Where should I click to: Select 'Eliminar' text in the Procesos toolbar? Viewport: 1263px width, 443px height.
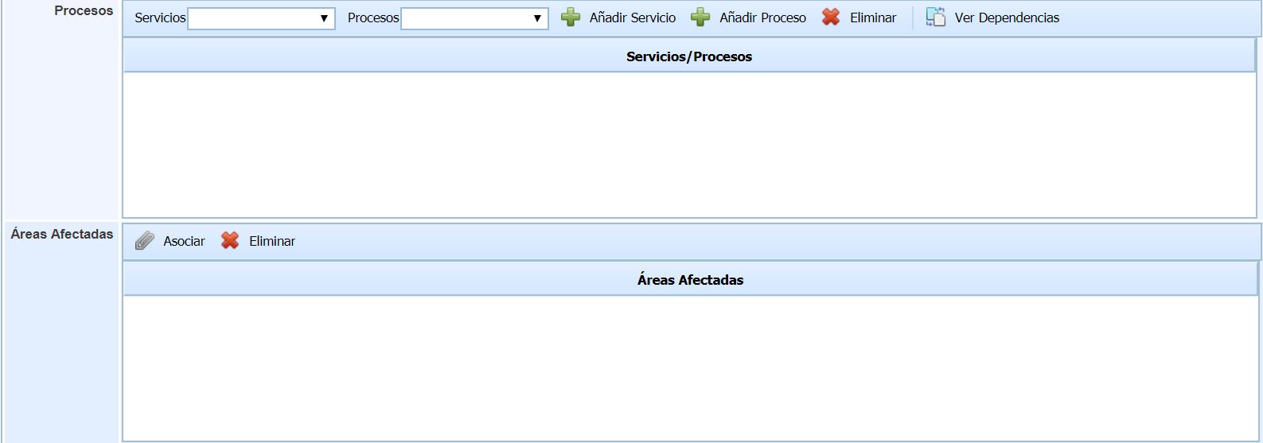coord(872,17)
